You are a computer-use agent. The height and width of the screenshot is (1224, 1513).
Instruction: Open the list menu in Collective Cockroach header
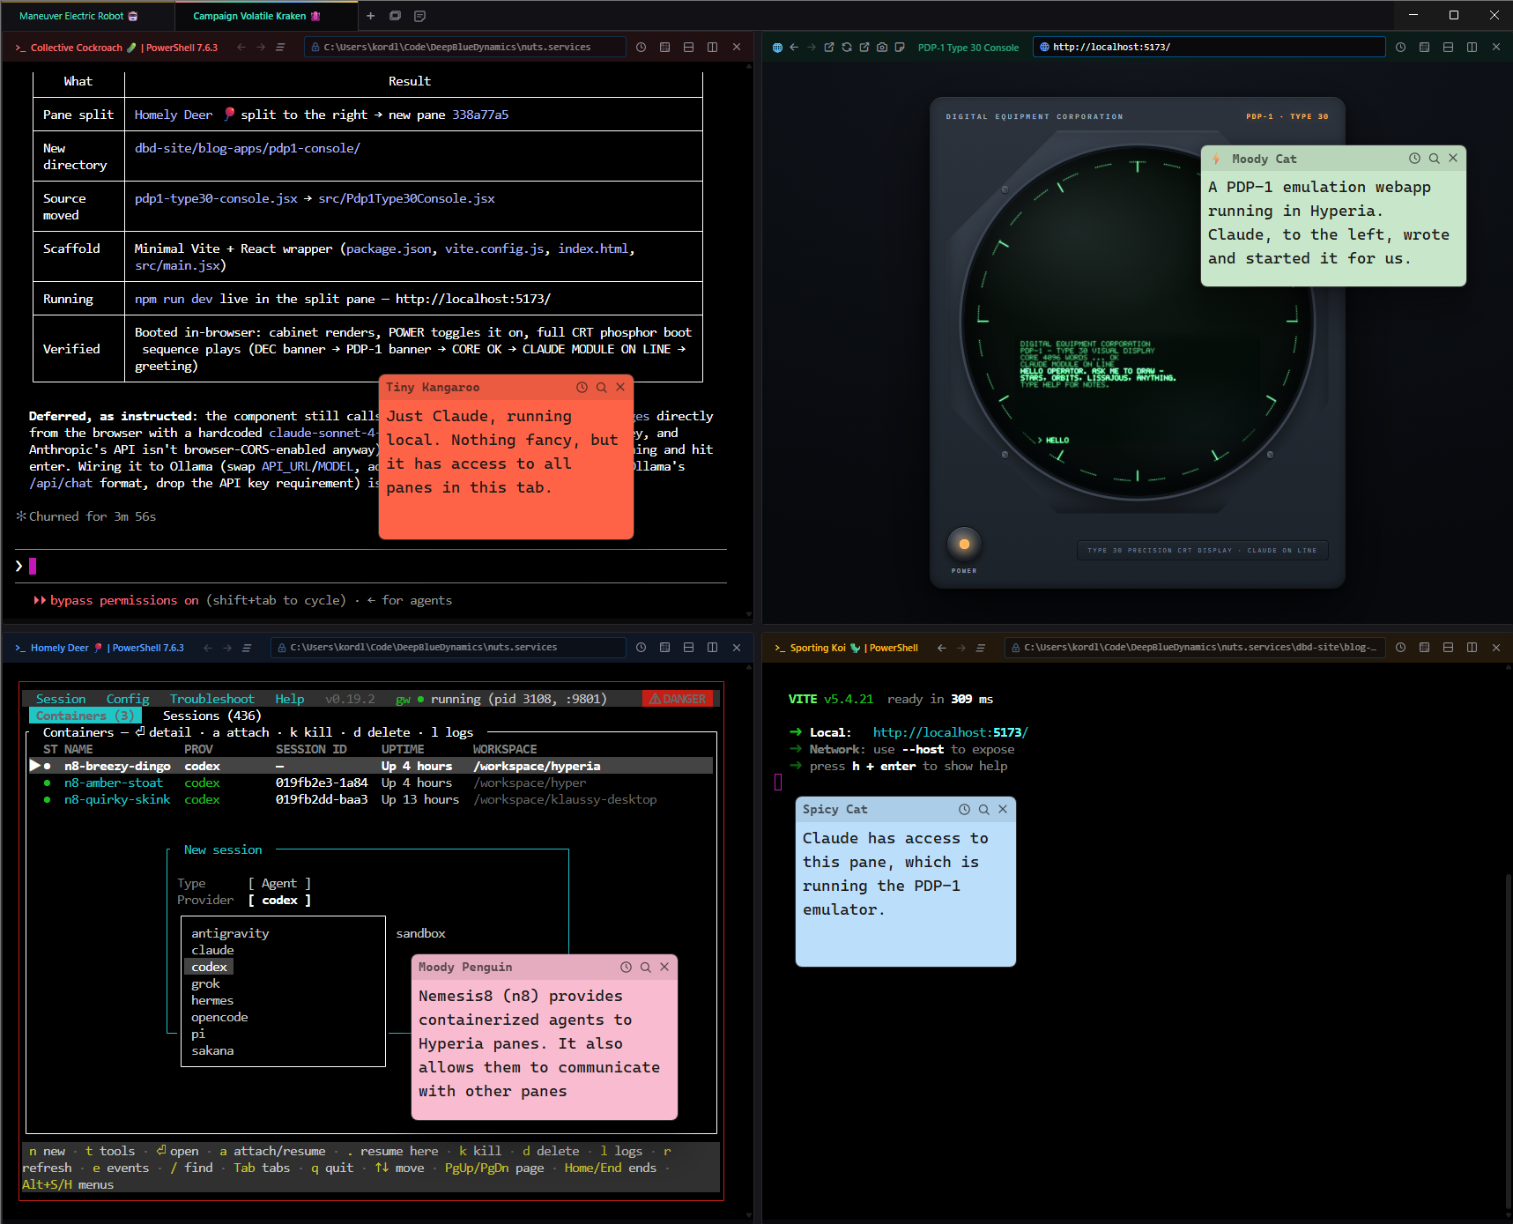point(280,48)
